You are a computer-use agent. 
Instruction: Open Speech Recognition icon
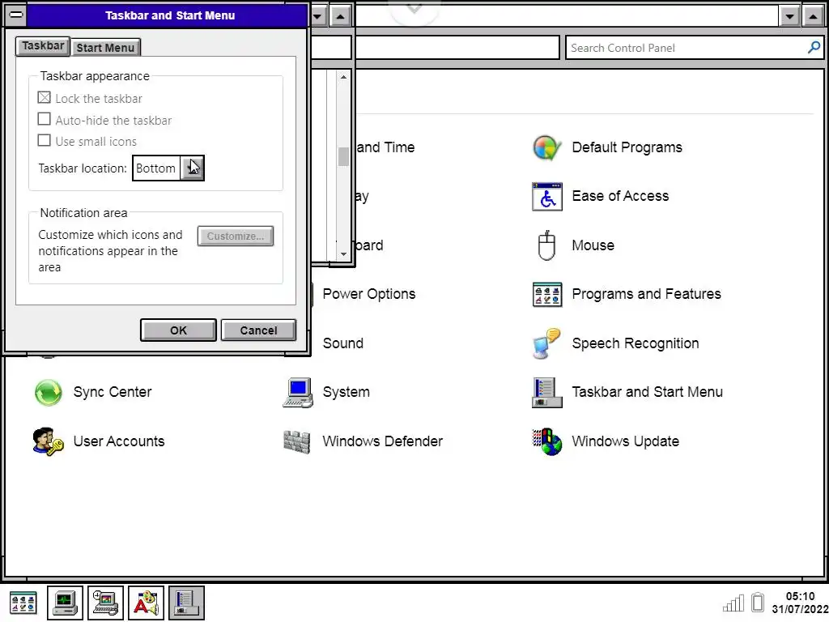click(546, 343)
